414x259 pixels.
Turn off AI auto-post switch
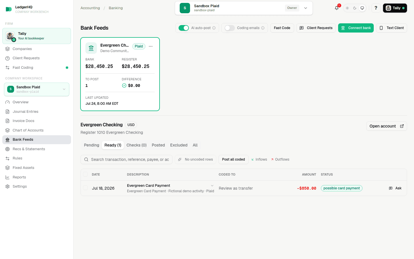point(184,28)
